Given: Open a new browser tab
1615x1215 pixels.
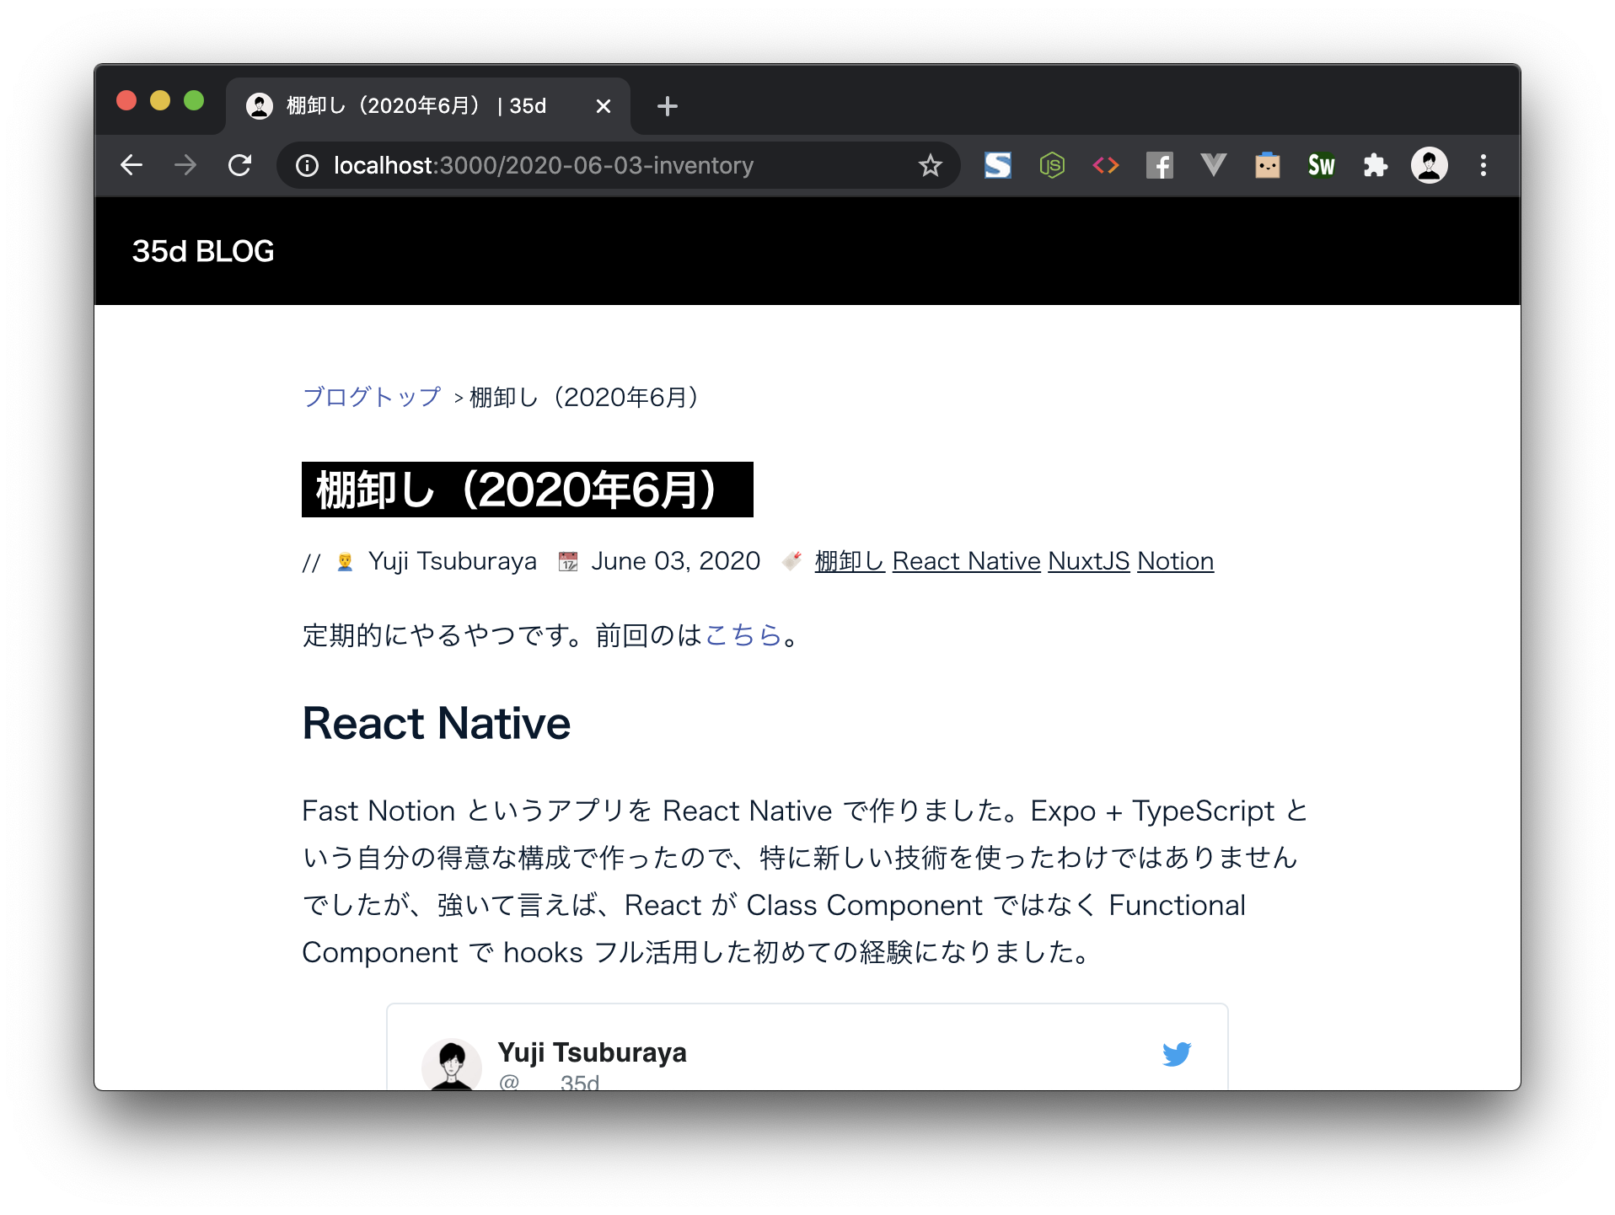Looking at the screenshot, I should coord(668,106).
